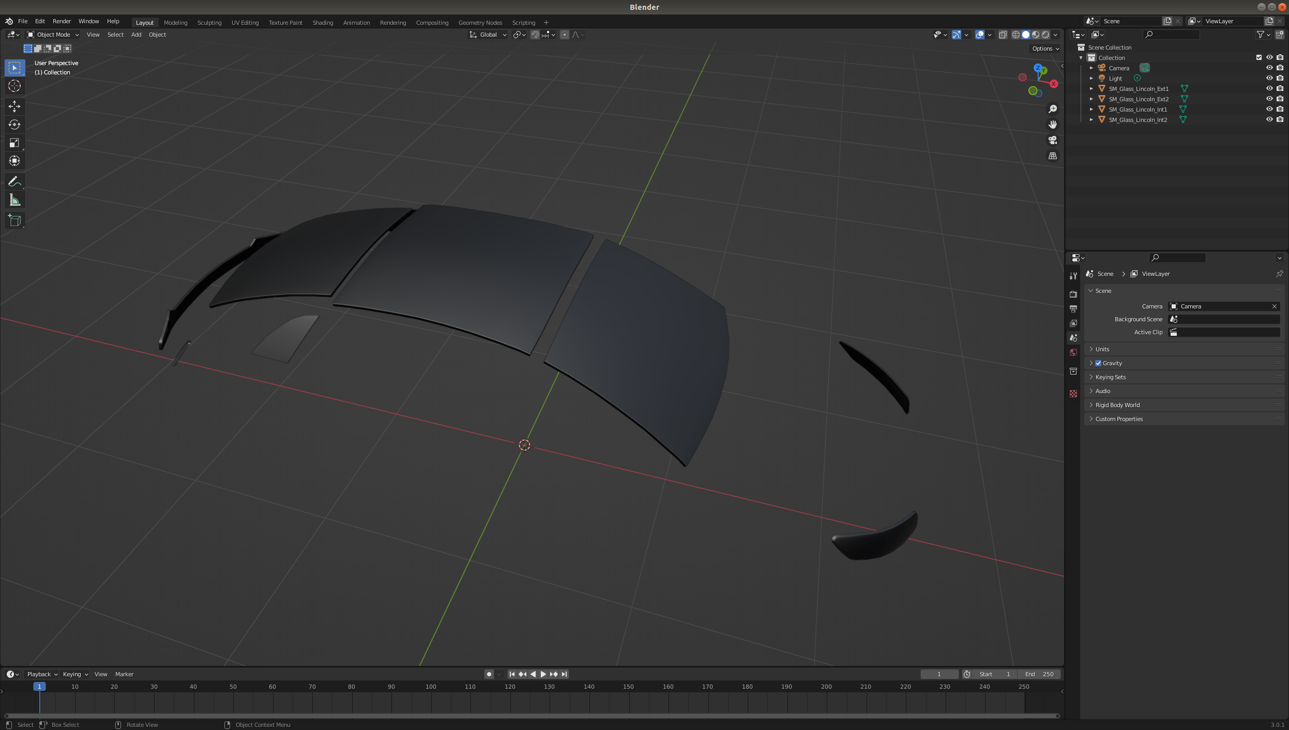Click the outliner search field
1289x730 pixels.
click(x=1171, y=35)
